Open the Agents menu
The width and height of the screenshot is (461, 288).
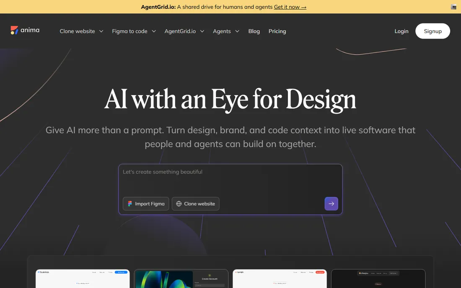pos(222,31)
